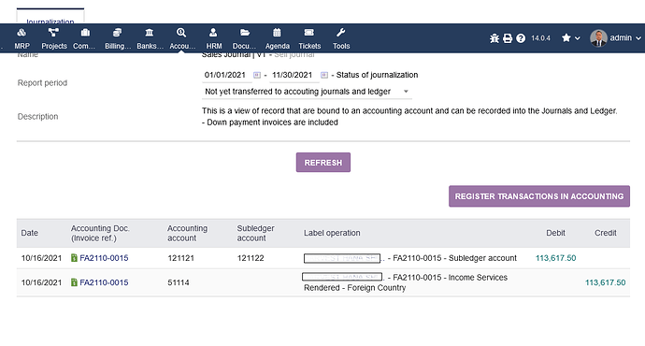This screenshot has height=346, width=645.
Task: Open the online help icon
Action: 521,38
